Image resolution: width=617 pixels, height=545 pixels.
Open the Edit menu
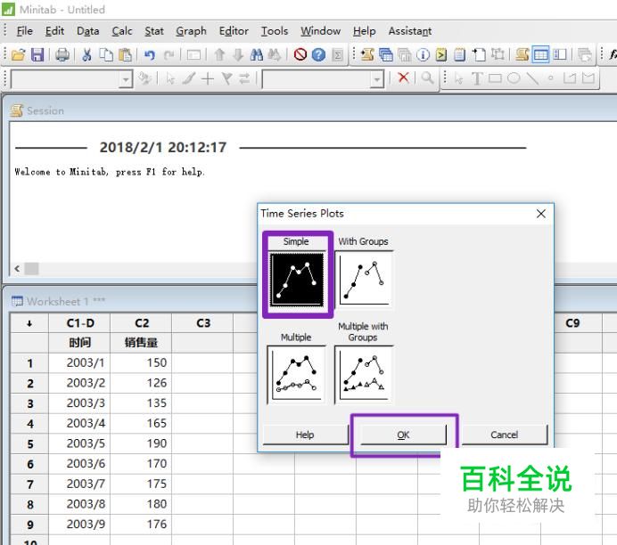pyautogui.click(x=54, y=31)
